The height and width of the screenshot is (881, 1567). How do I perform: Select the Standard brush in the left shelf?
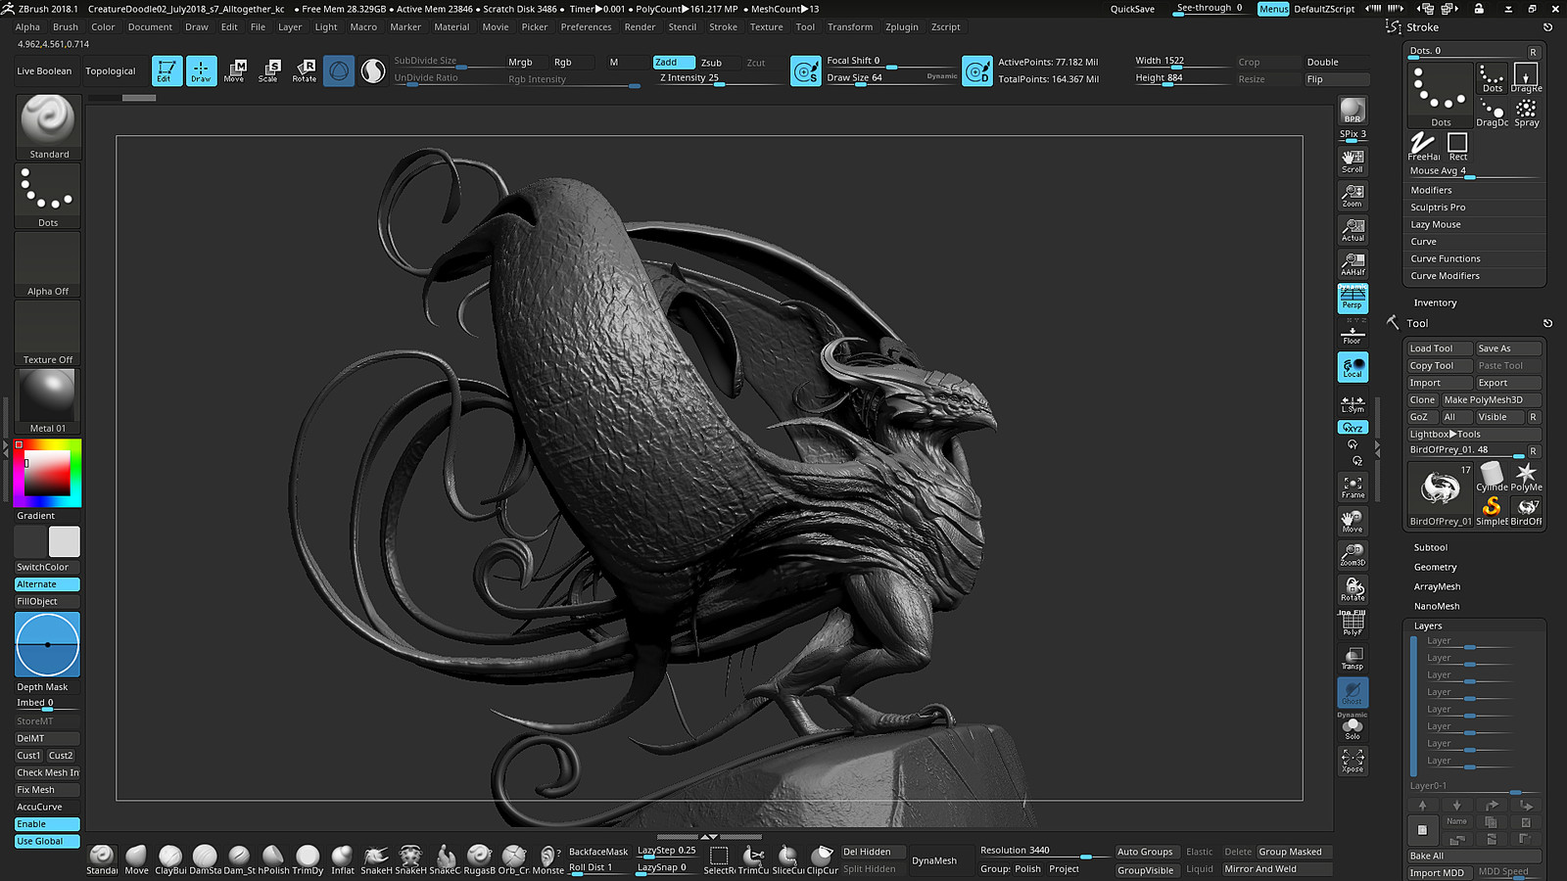(x=46, y=119)
